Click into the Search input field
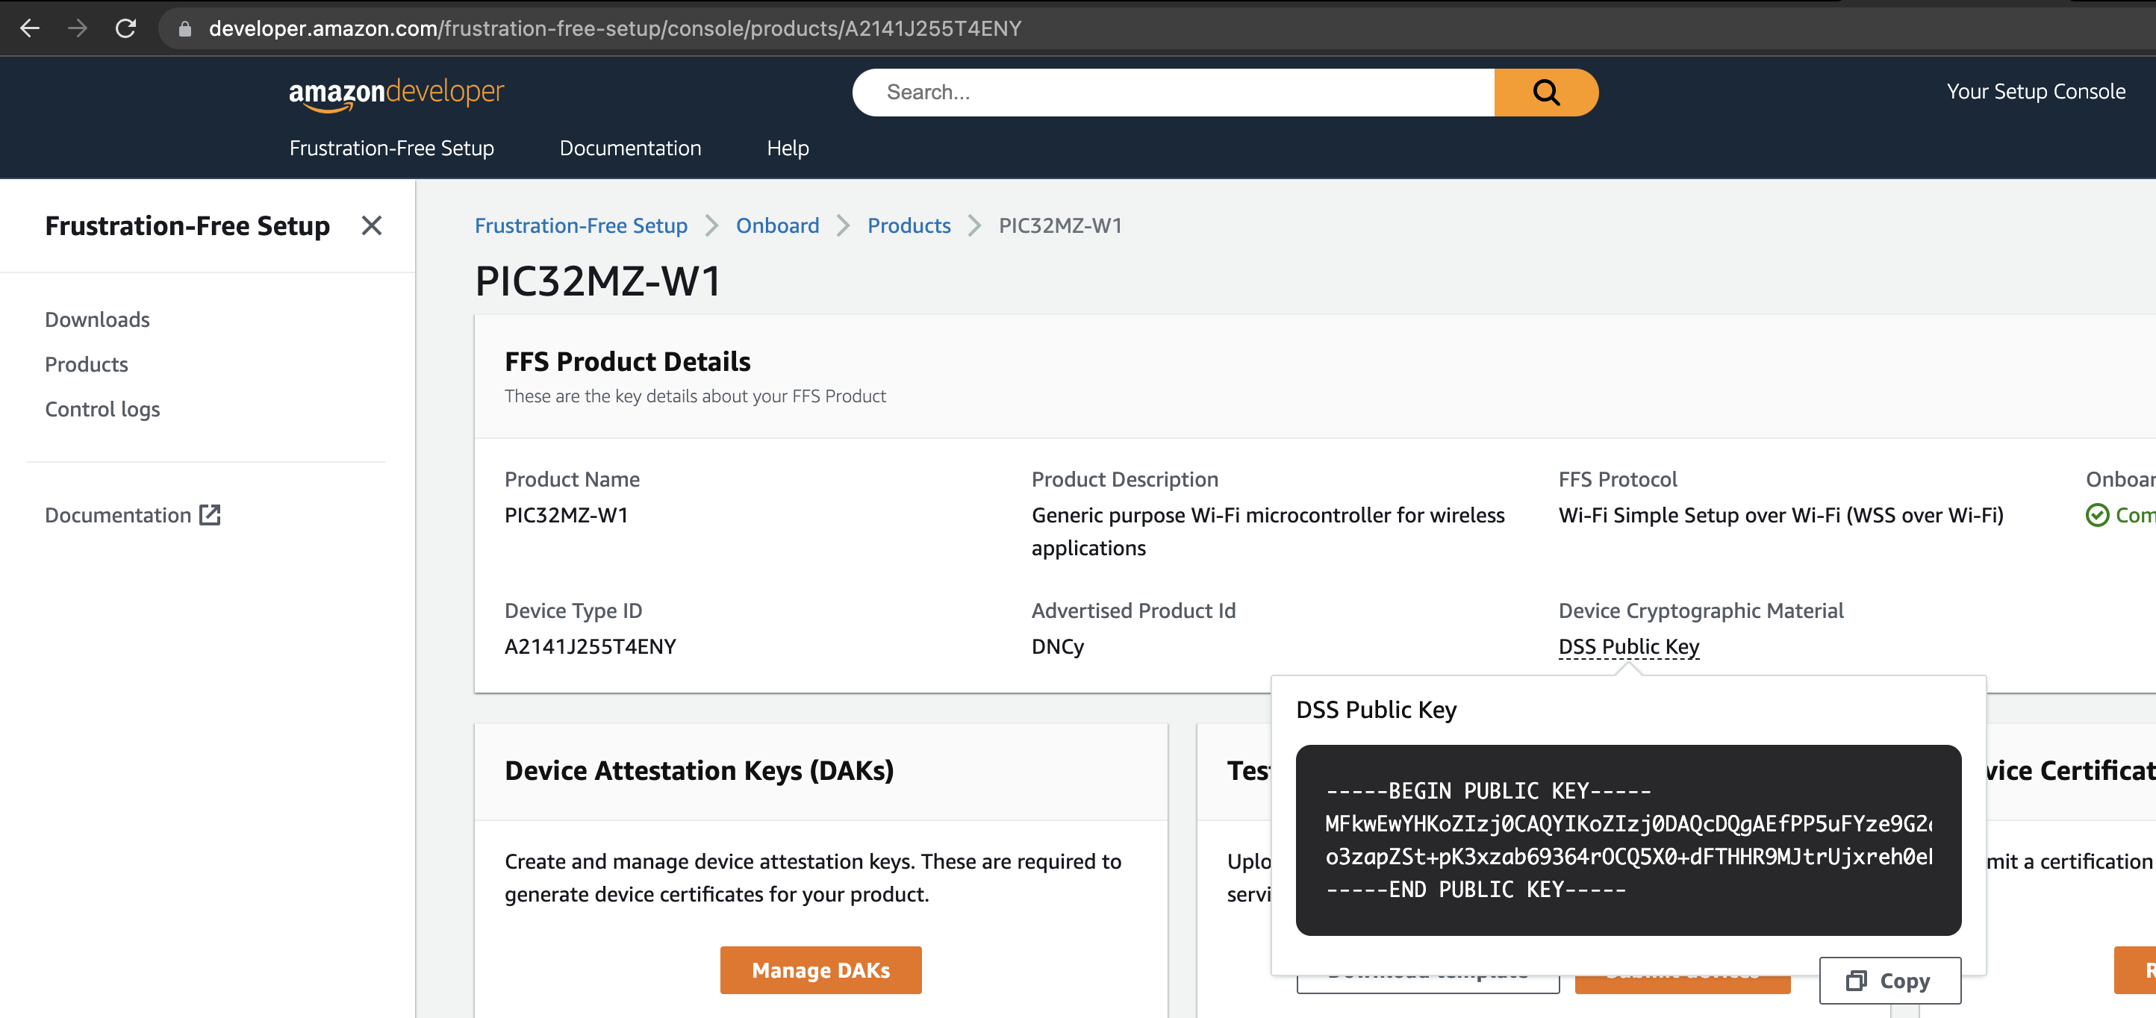Image resolution: width=2156 pixels, height=1018 pixels. click(1172, 92)
